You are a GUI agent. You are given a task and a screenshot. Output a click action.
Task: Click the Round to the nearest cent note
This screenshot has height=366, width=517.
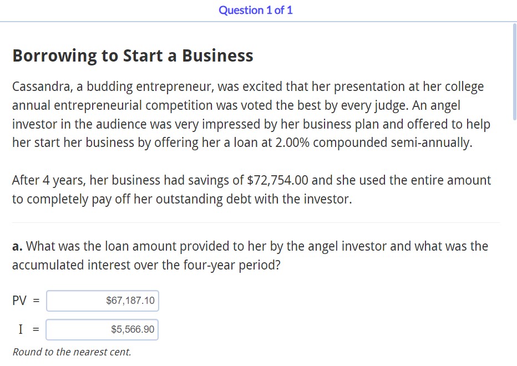[x=71, y=352]
